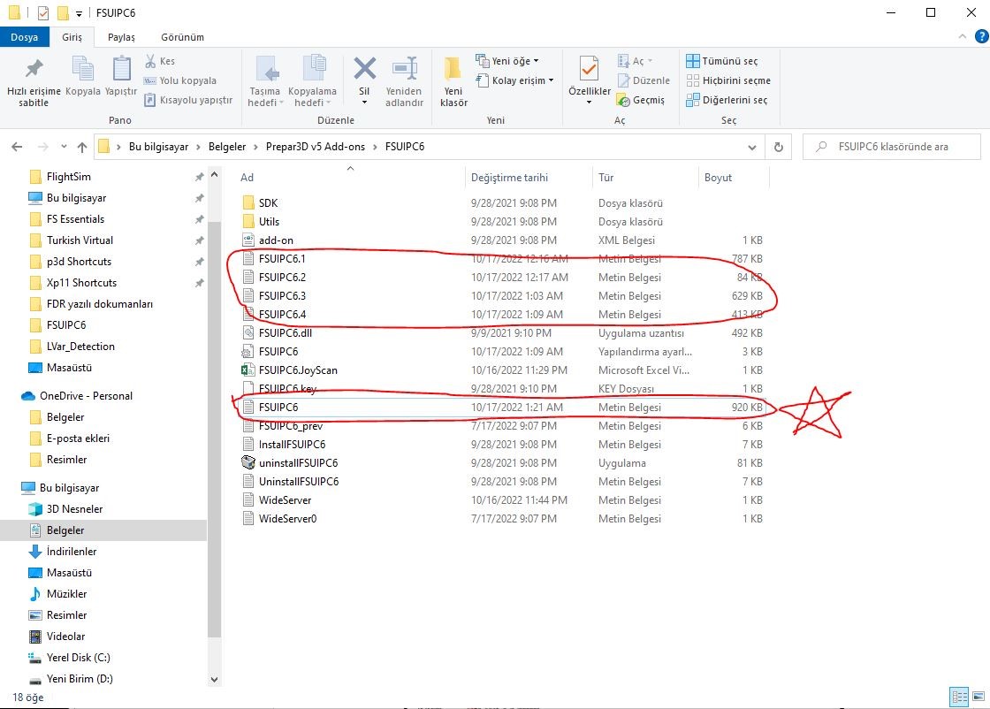Click Belgeler breadcrumb in address bar
Viewport: 990px width, 709px height.
coord(227,147)
